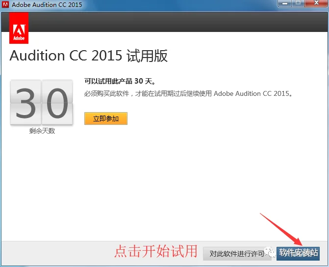Click the orange 立即参加 button

[106, 119]
